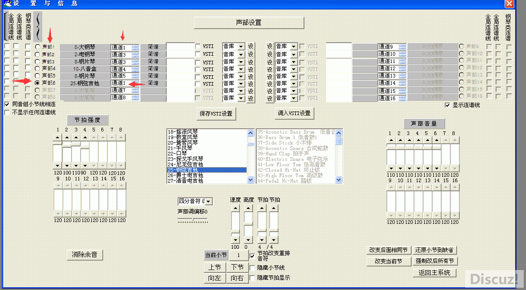Select 24-尼龙弦吉他 in instrument list
526x290 pixels.
[x=207, y=164]
